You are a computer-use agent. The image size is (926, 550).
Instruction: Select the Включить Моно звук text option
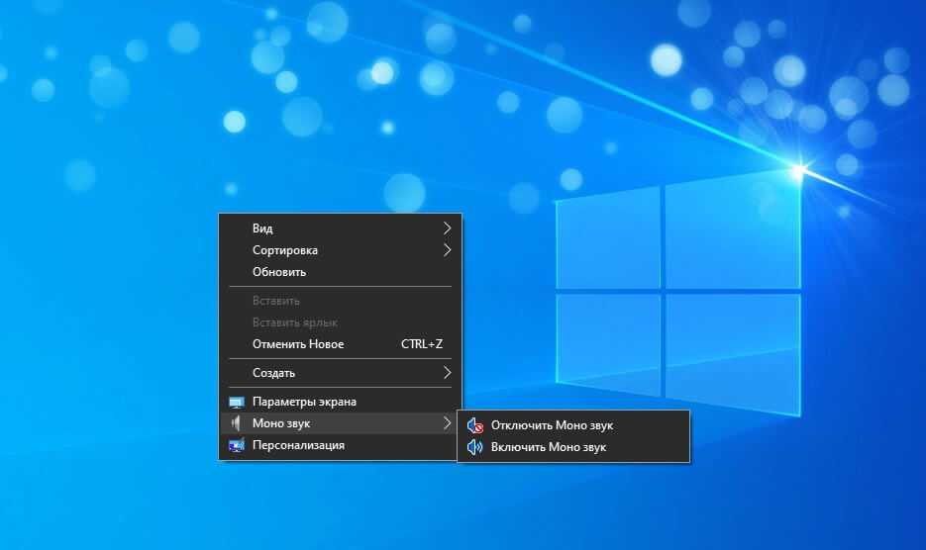[548, 447]
